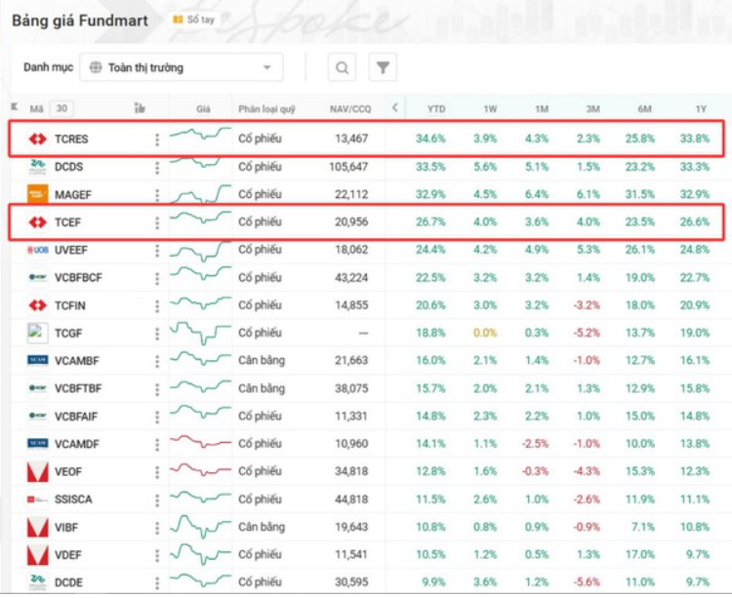Click TCFIN 3M value -3.2%
Image resolution: width=732 pixels, height=598 pixels.
click(x=587, y=305)
